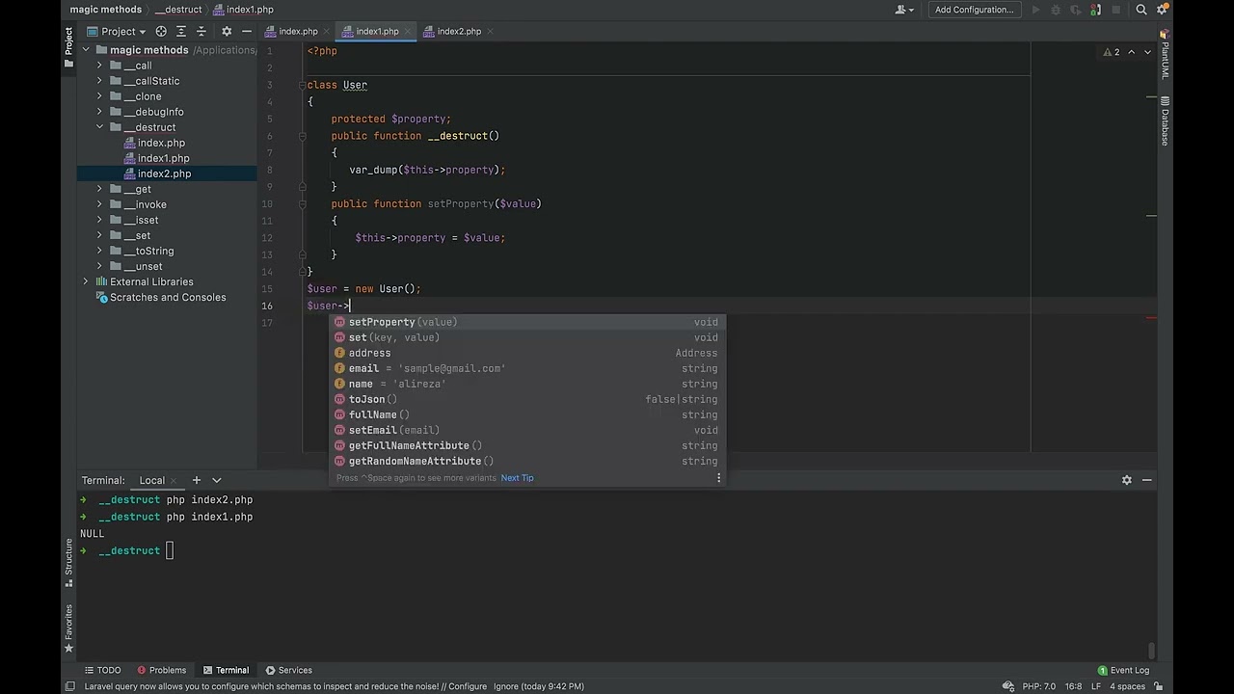Expand the __invoke folder
Image resolution: width=1234 pixels, height=694 pixels.
(99, 204)
